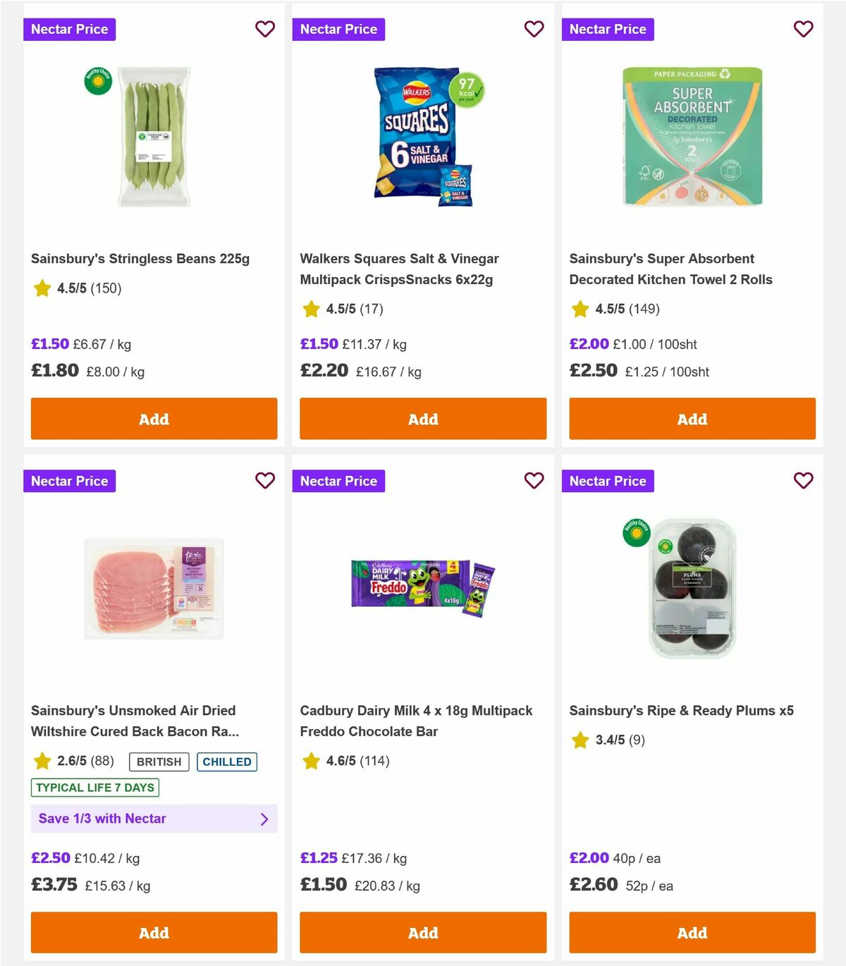846x966 pixels.
Task: Click the star rating icon beside Walkers Squares
Action: point(309,309)
